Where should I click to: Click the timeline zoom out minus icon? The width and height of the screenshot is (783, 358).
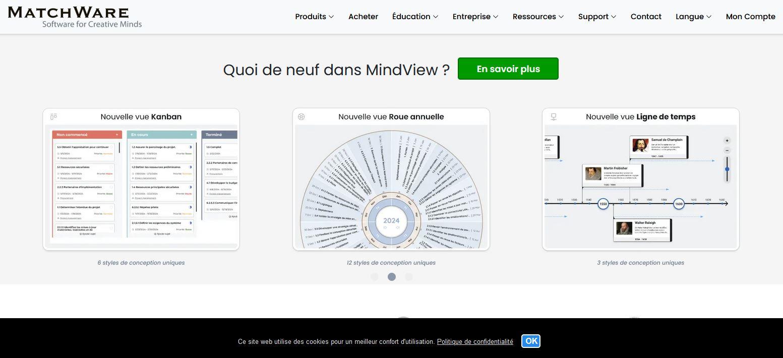click(727, 150)
